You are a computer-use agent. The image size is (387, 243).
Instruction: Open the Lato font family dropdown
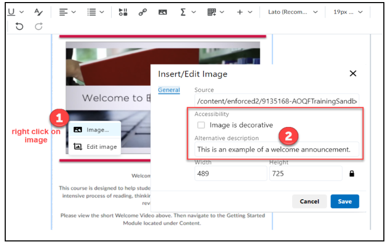coord(293,12)
